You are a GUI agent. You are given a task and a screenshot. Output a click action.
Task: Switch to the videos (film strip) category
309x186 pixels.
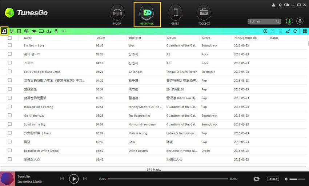tap(19, 31)
